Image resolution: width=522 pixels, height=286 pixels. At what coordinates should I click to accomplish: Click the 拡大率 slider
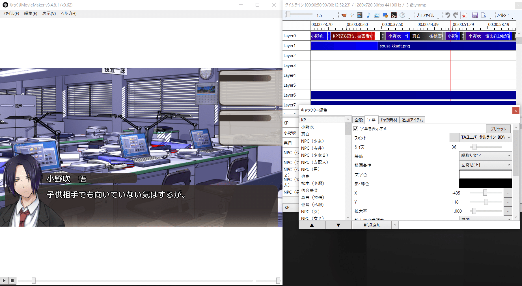tap(486, 211)
